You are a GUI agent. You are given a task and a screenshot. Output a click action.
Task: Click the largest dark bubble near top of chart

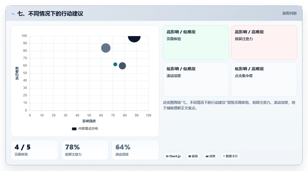pyautogui.click(x=134, y=39)
